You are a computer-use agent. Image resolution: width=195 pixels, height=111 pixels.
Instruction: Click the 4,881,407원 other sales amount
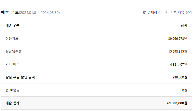click(178, 64)
